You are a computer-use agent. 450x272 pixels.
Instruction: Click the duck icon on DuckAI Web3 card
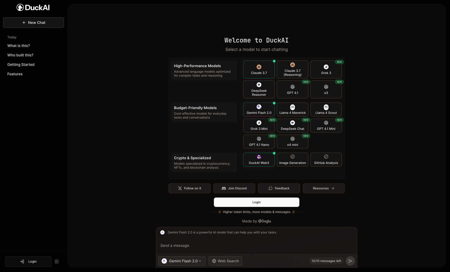(x=259, y=157)
